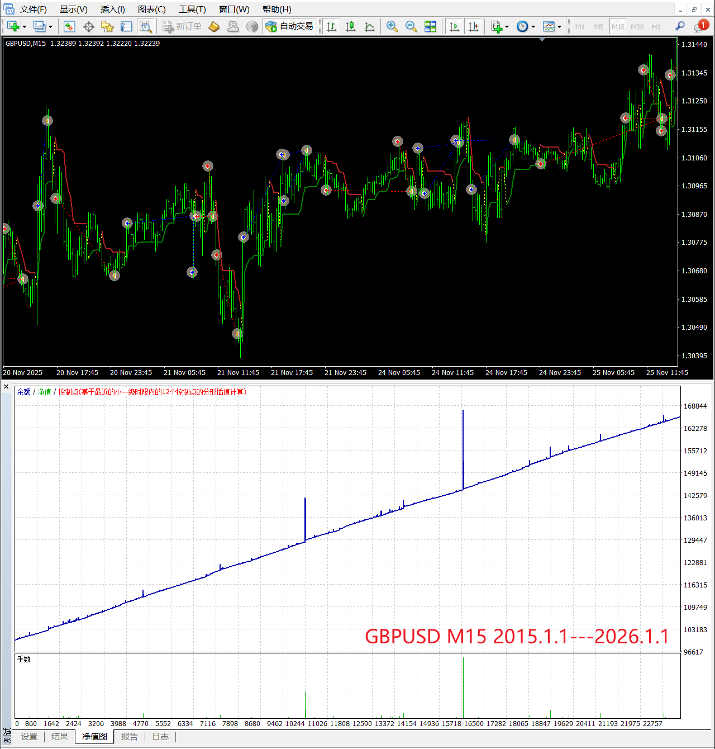Image resolution: width=715 pixels, height=749 pixels.
Task: Toggle the chart shift button
Action: [x=474, y=26]
